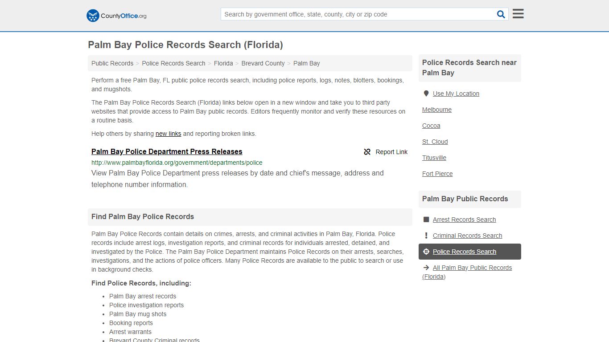
Task: Open the Titusville nearby link
Action: point(434,158)
